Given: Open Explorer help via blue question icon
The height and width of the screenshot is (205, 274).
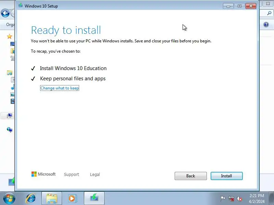Looking at the screenshot, I should click(x=266, y=25).
